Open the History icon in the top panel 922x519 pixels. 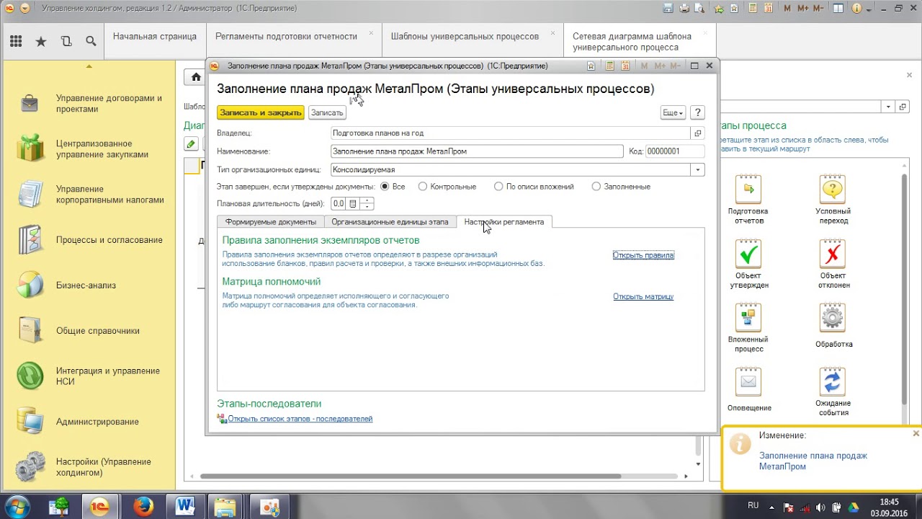(x=66, y=41)
